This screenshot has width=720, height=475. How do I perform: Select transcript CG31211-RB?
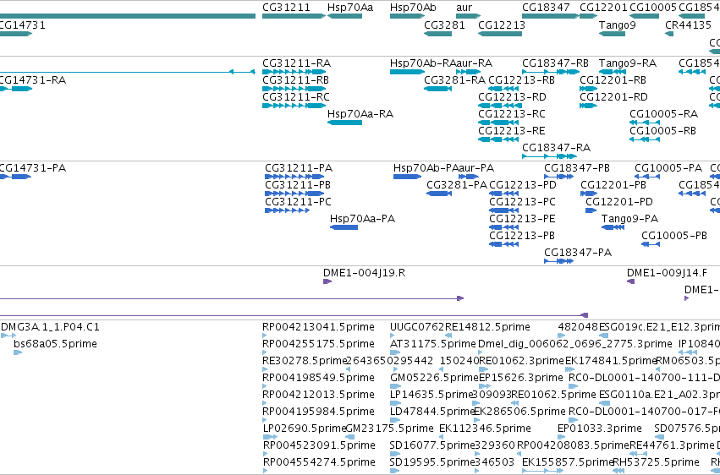pos(294,89)
